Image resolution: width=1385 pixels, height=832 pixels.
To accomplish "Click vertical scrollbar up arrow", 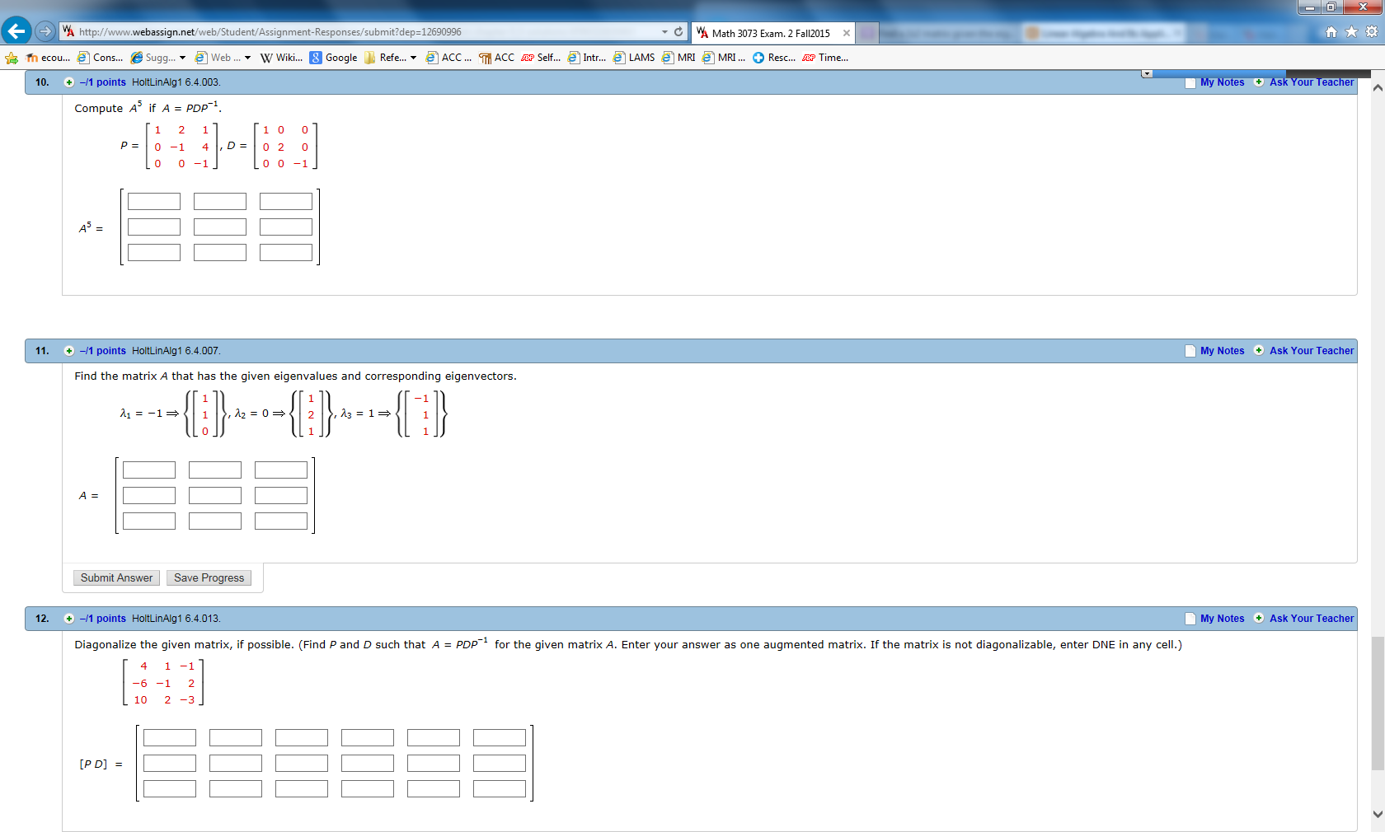I will [x=1378, y=88].
